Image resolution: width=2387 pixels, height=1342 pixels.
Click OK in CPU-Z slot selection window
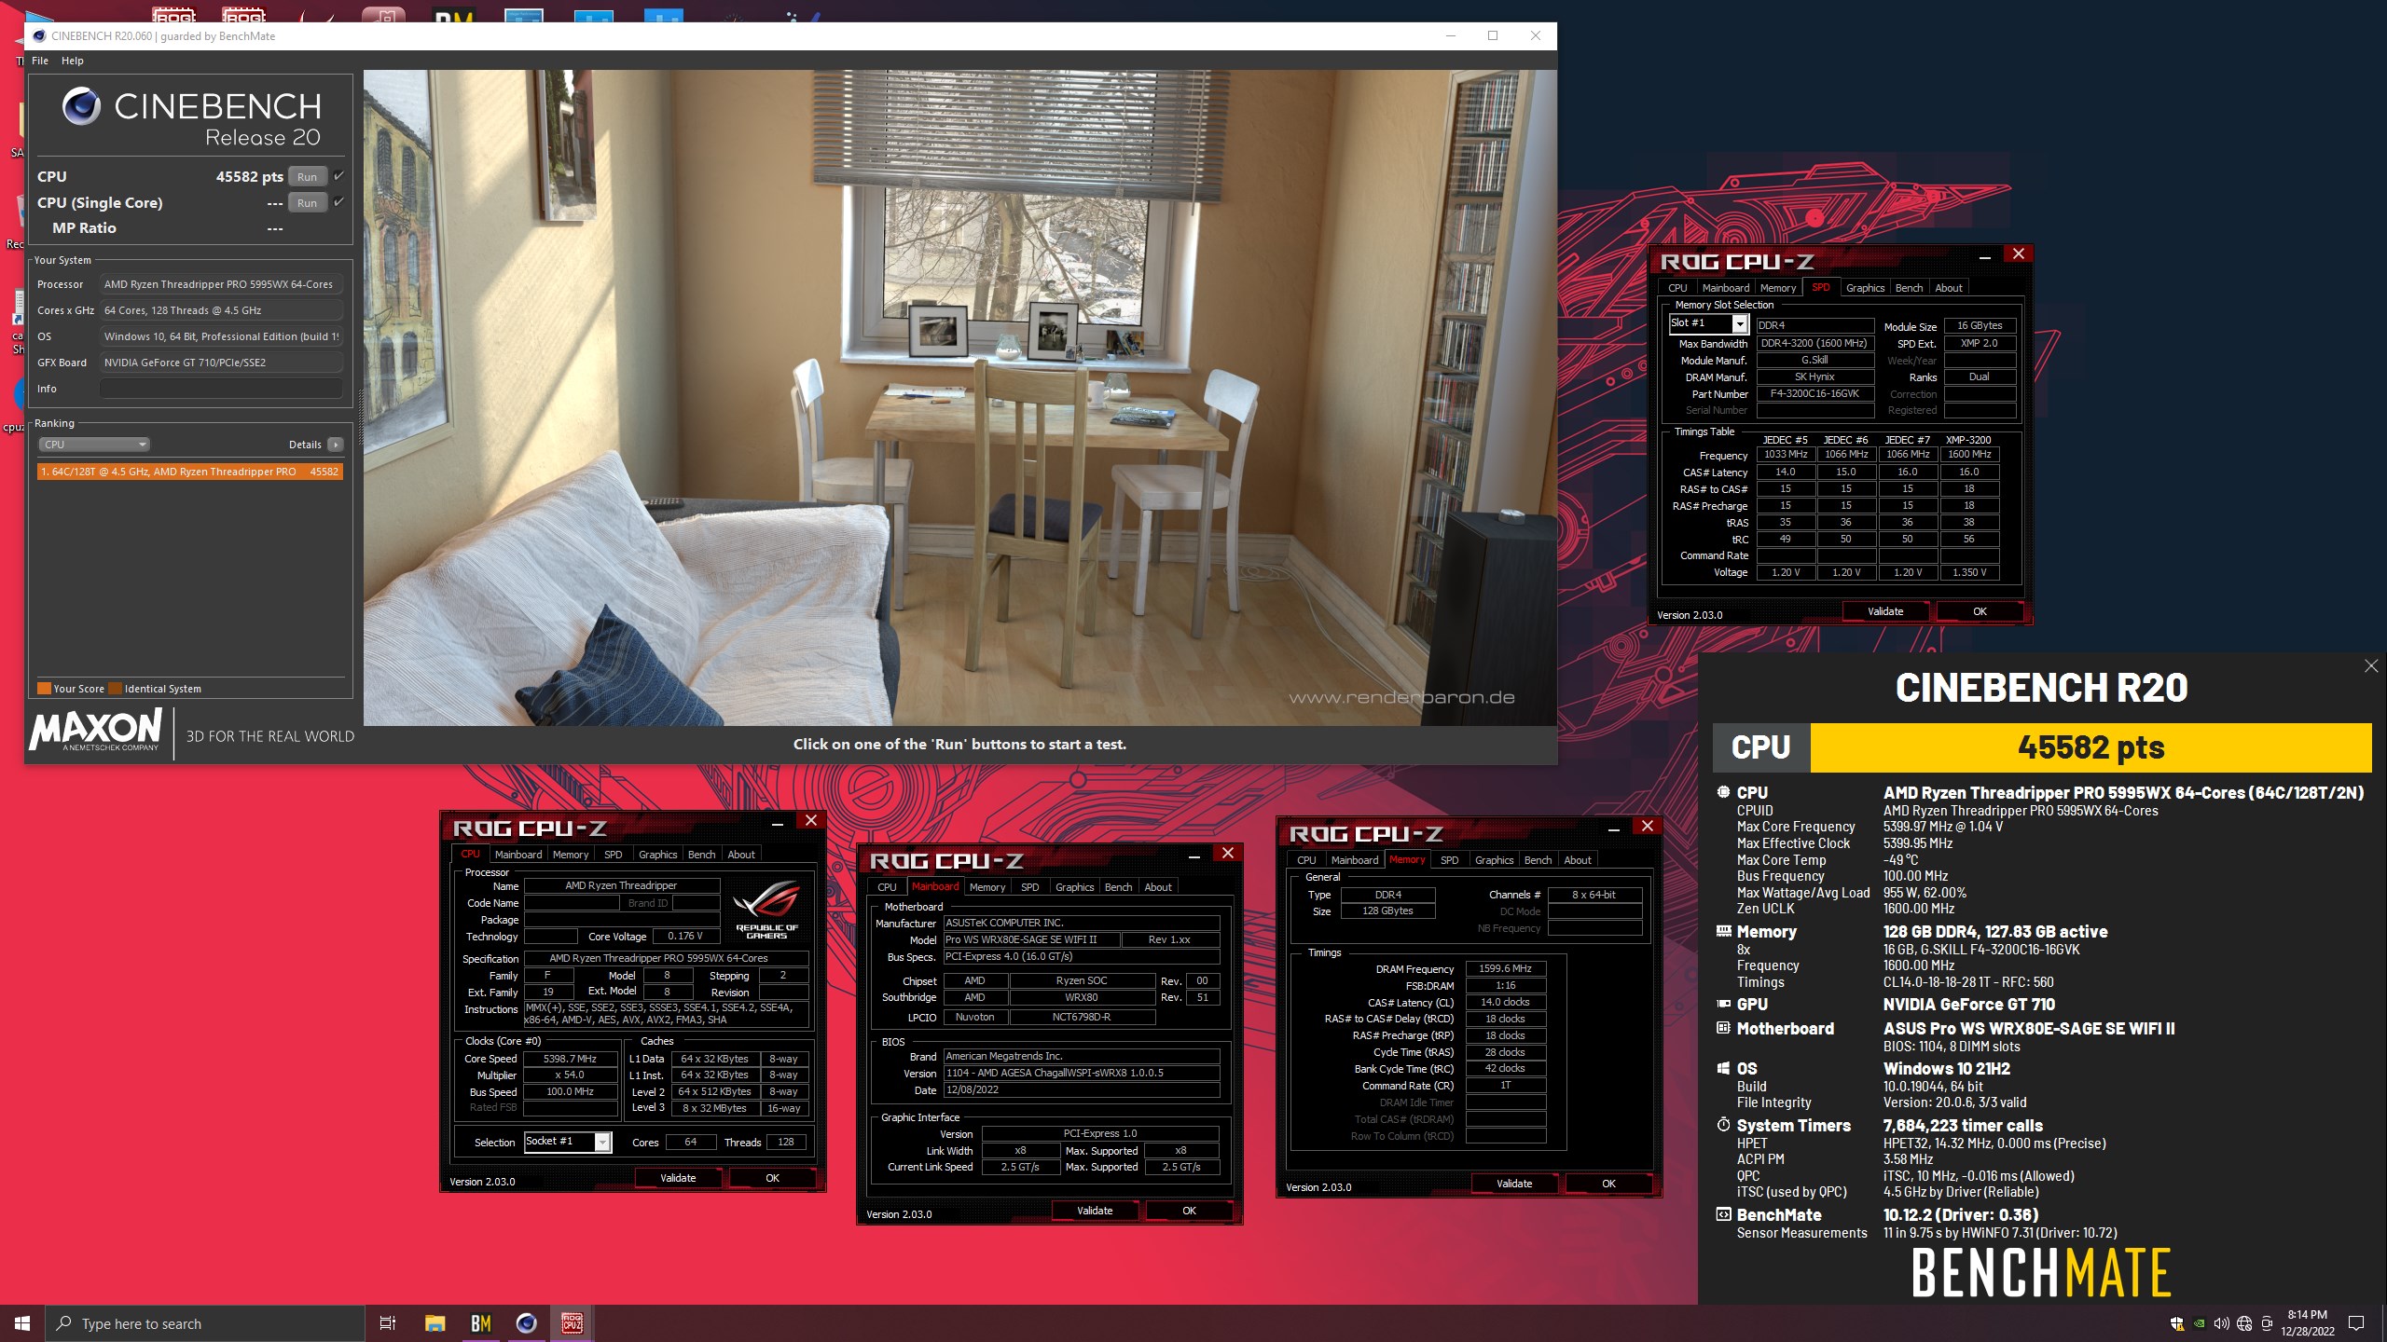pos(1980,611)
